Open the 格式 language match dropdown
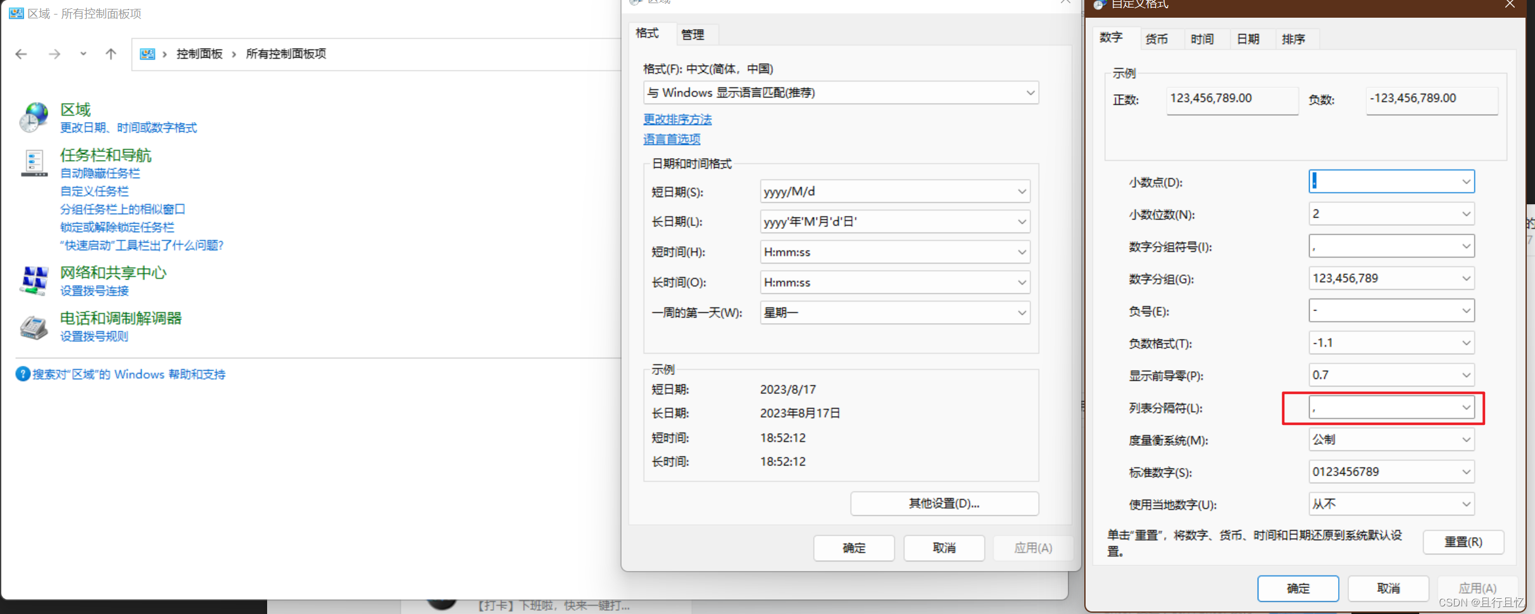The image size is (1535, 614). [x=841, y=93]
